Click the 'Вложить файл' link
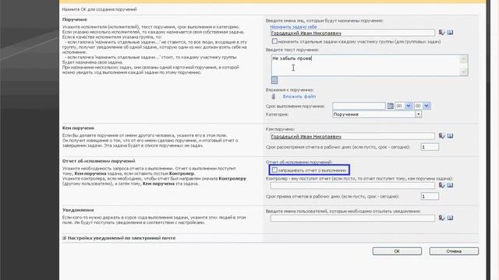 (x=299, y=96)
